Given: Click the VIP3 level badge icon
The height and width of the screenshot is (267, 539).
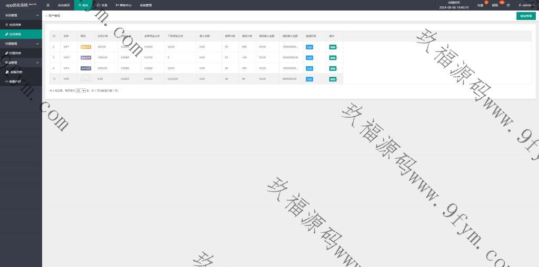Looking at the screenshot, I should 86,68.
